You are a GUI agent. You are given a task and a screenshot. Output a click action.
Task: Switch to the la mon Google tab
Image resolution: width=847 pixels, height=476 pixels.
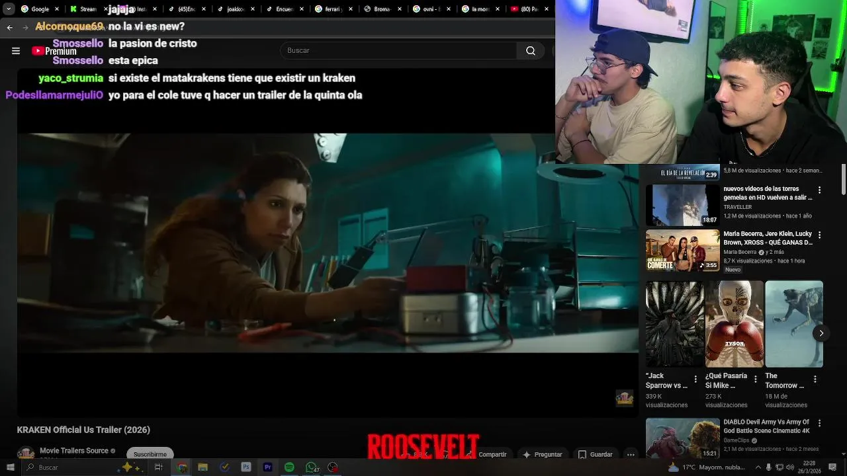480,9
